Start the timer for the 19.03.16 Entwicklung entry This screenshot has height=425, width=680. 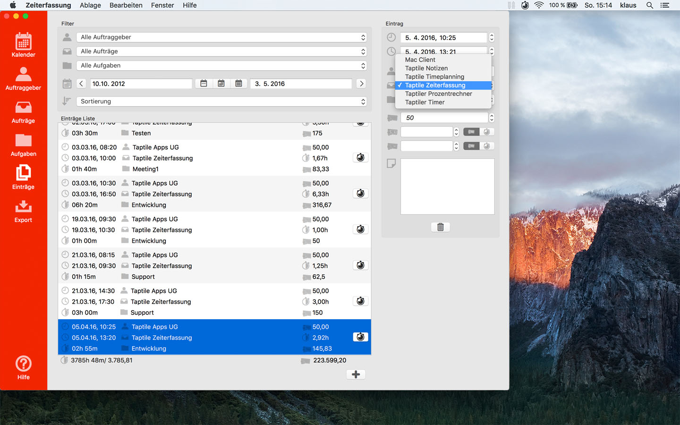[360, 229]
